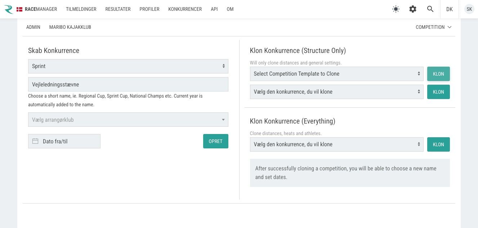Screen dimensions: 478x228
Task: Open the KONKURRENCER menu item
Action: click(x=185, y=9)
